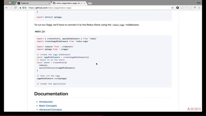This screenshot has width=206, height=116.
Task: Click the main.js file label
Action: click(x=40, y=32)
